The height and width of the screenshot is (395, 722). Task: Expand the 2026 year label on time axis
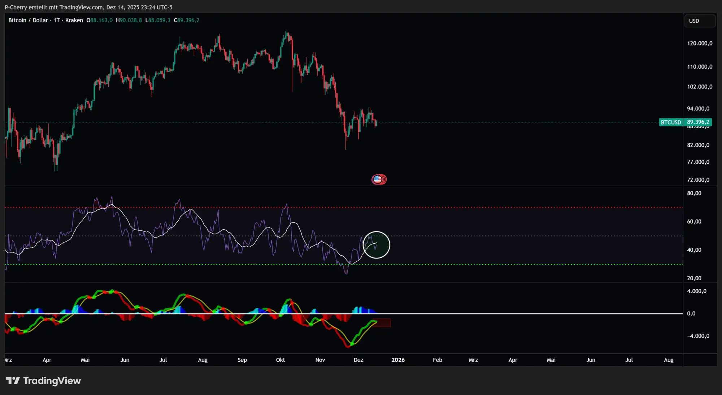click(399, 360)
